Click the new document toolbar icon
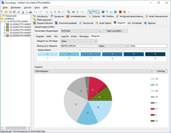This screenshot has height=133, width=171. [2, 12]
